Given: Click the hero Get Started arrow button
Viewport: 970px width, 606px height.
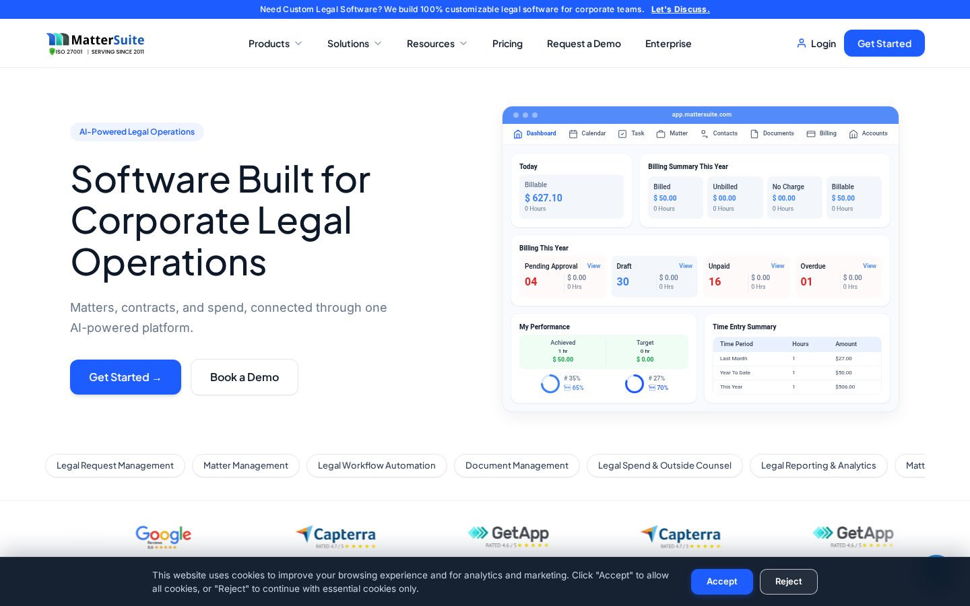Looking at the screenshot, I should [x=125, y=377].
